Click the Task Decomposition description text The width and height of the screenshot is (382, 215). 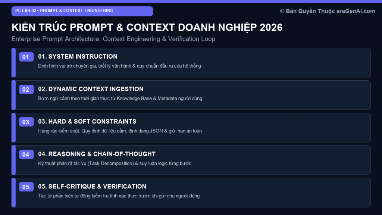[x=115, y=163]
